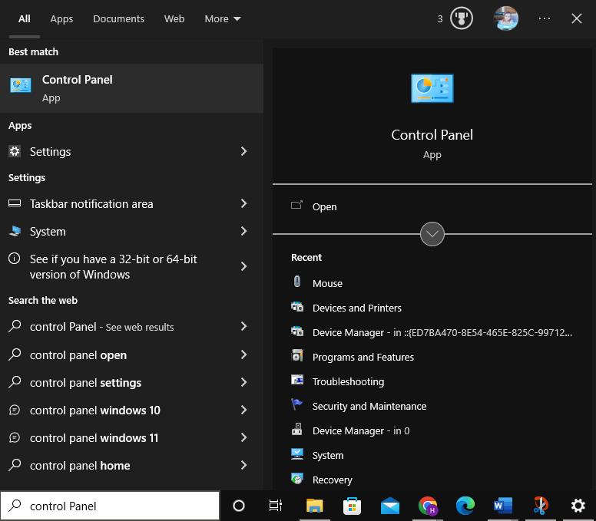Click the Programs and Features icon

point(297,356)
